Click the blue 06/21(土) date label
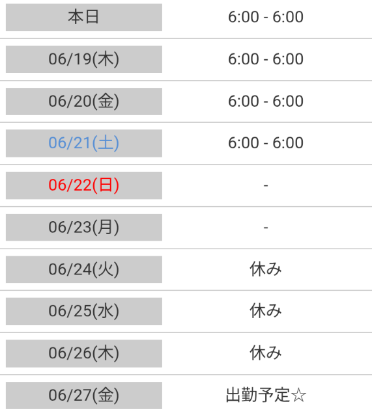372x415 pixels. click(x=84, y=143)
